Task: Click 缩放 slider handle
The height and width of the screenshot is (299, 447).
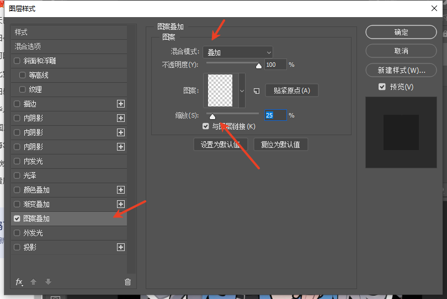Action: [x=212, y=116]
